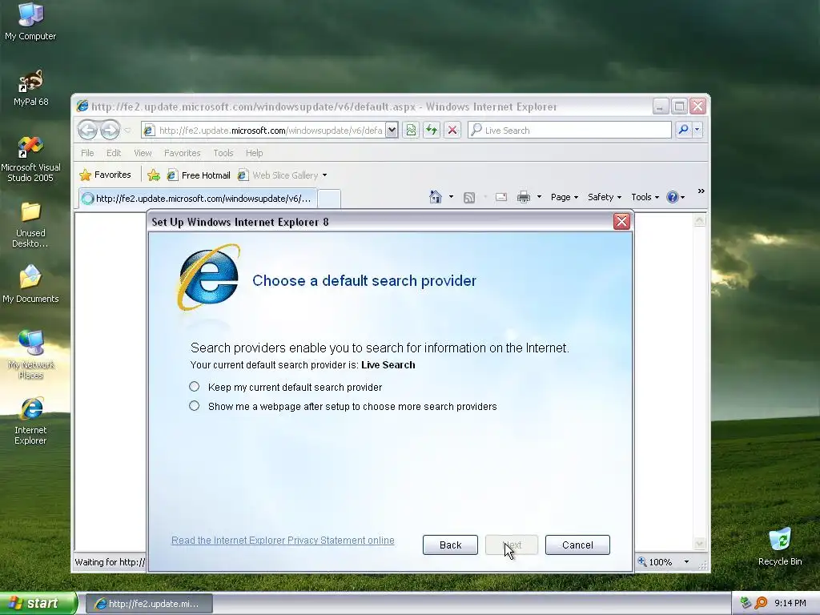The image size is (820, 615).
Task: Click the scrollbar down arrow
Action: tap(699, 544)
